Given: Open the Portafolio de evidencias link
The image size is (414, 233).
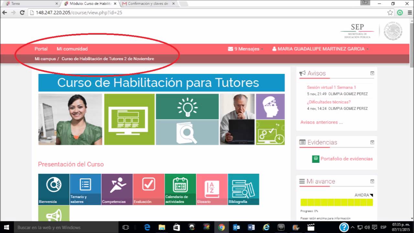Looking at the screenshot, I should [x=346, y=159].
